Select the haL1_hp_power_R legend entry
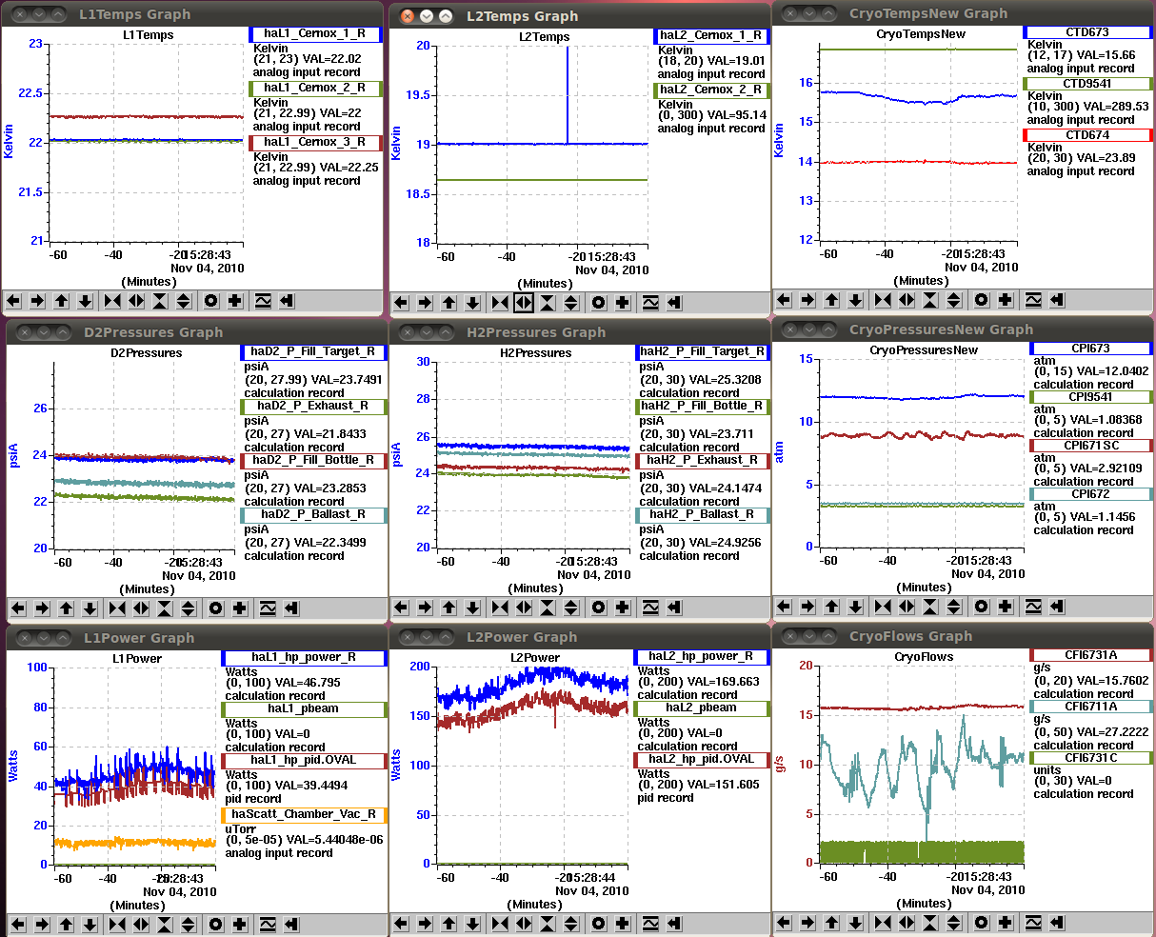The image size is (1156, 937). (304, 658)
